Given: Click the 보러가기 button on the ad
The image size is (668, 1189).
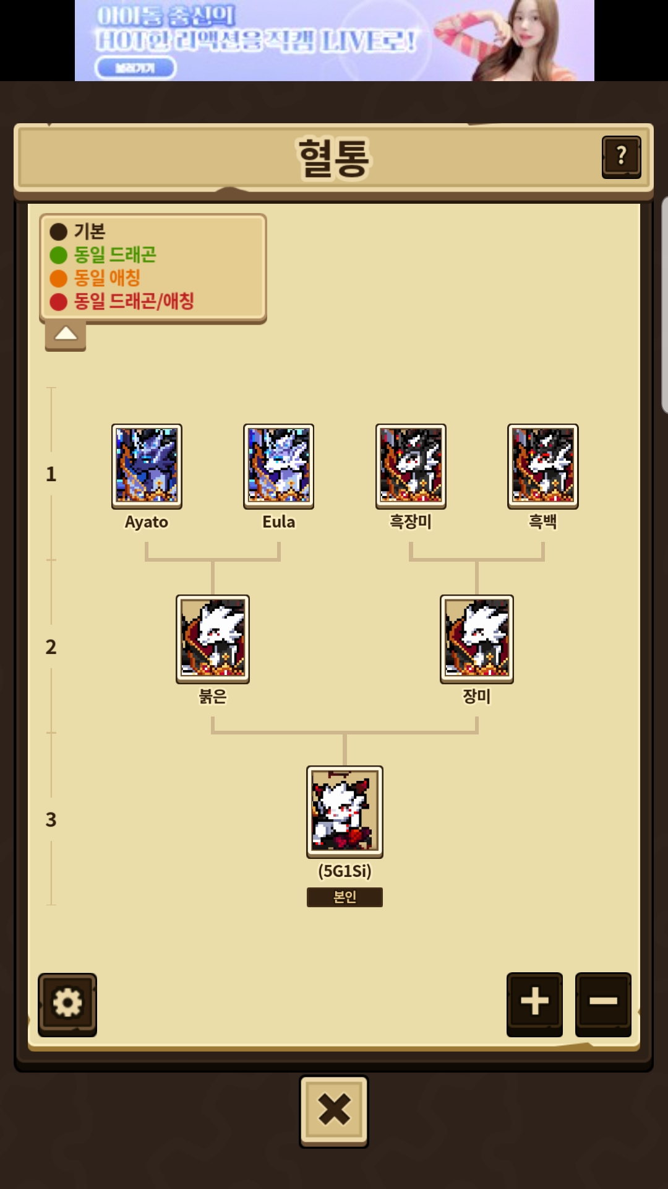Looking at the screenshot, I should (x=135, y=68).
